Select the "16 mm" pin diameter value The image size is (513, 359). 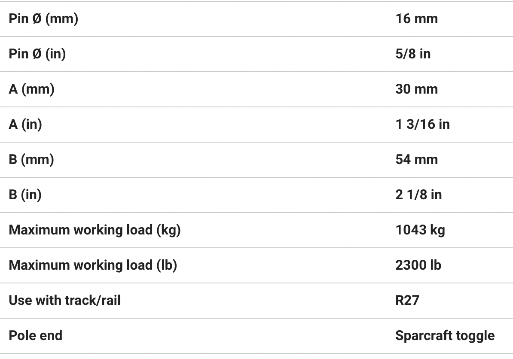416,19
